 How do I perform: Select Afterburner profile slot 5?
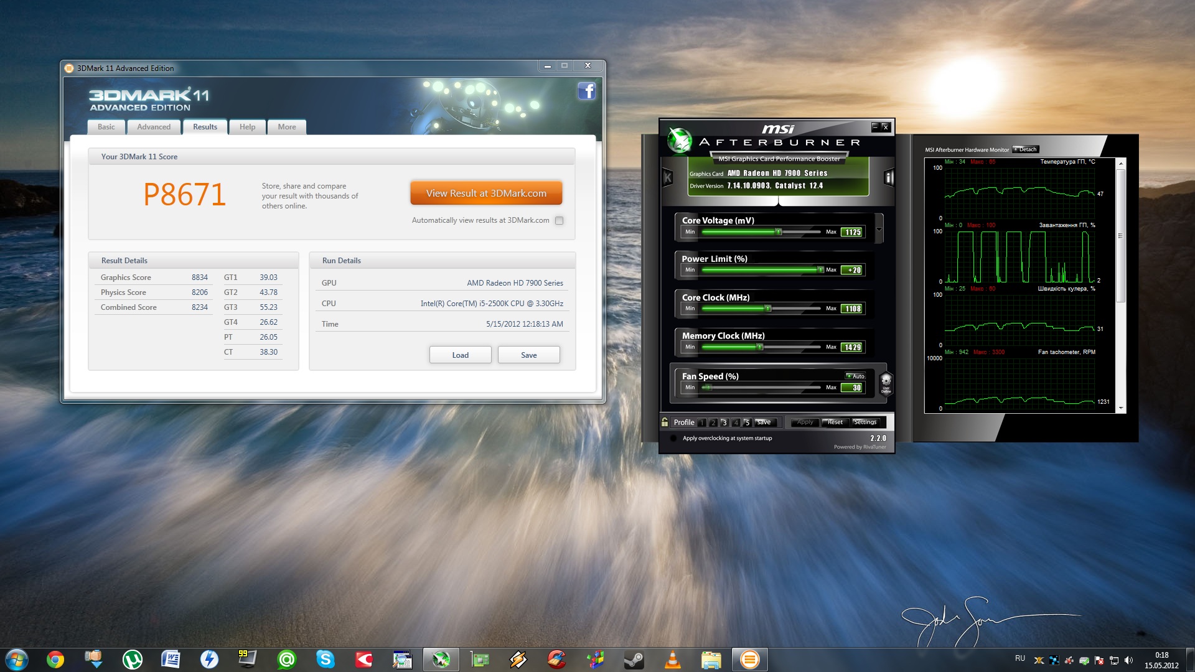point(747,422)
